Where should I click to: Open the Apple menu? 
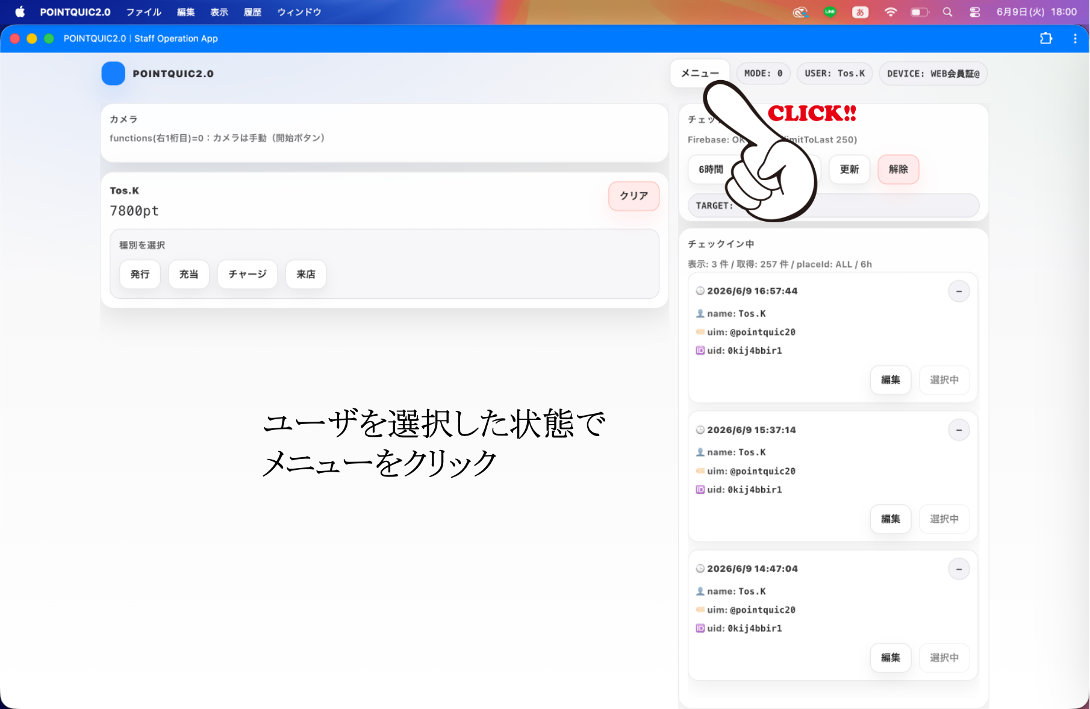click(20, 12)
